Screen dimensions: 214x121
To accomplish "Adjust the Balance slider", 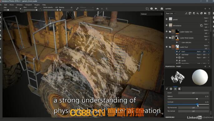I will point(188,99).
